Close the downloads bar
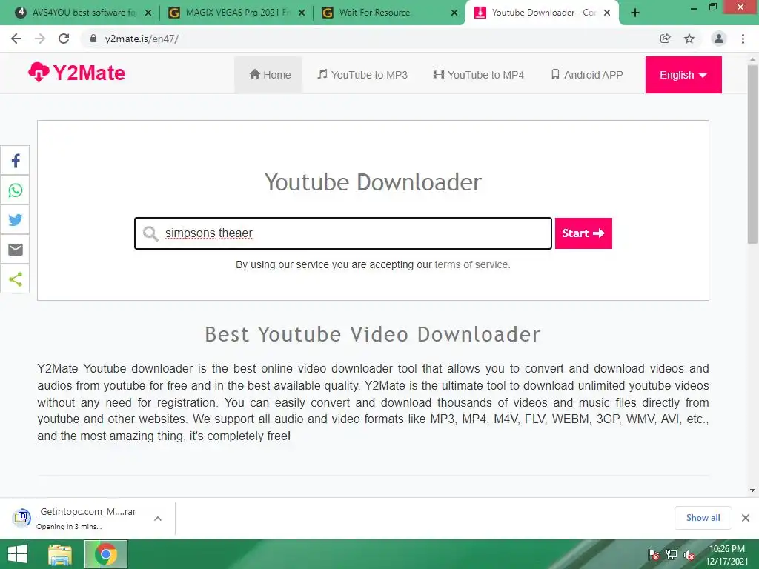 (x=746, y=518)
